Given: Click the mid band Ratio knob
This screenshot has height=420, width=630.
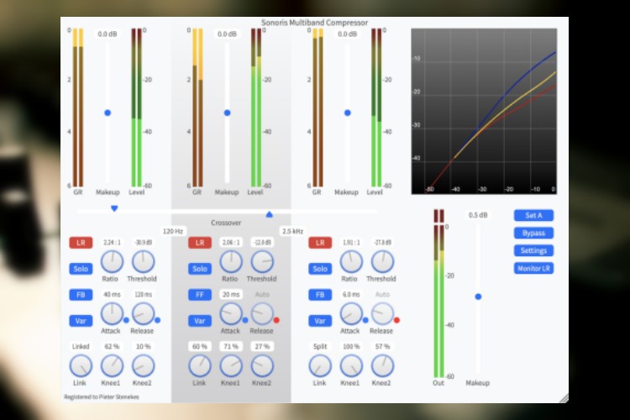Looking at the screenshot, I should coord(231,261).
